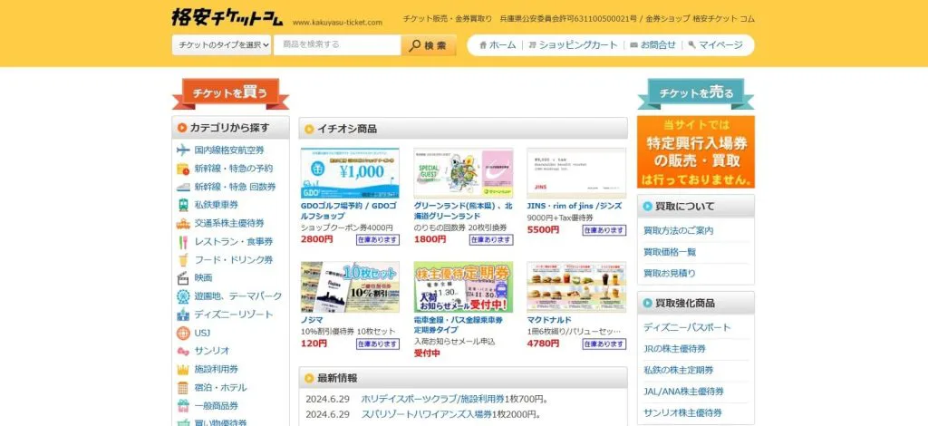Viewport: 928px width, 426px height.
Task: Click the train icon beside 私鉄乗車券
Action: click(183, 205)
